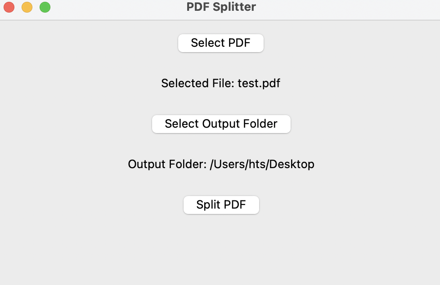Click the empty area below Split PDF
This screenshot has height=285, width=440.
(220, 247)
